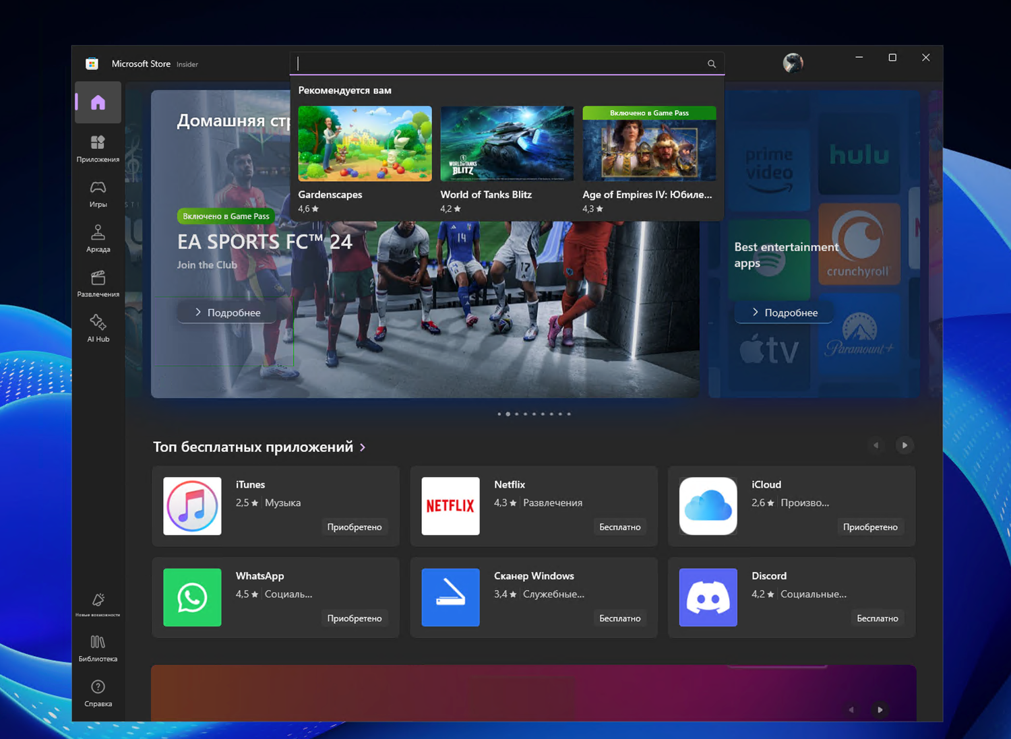Go to next slide on bottom banner
The height and width of the screenshot is (739, 1011).
[x=880, y=709]
